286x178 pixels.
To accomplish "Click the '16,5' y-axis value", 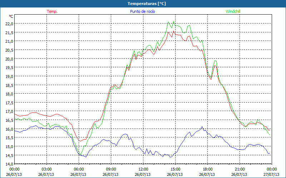I will [x=9, y=120].
